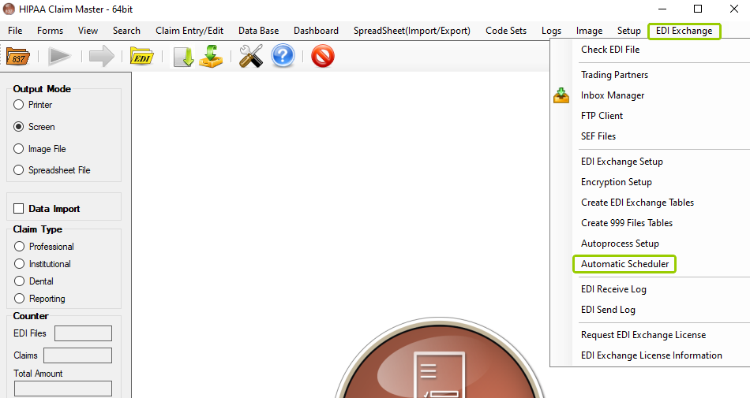Image resolution: width=750 pixels, height=398 pixels.
Task: Click the HIPAA Claim Master title bar icon
Action: pos(9,9)
